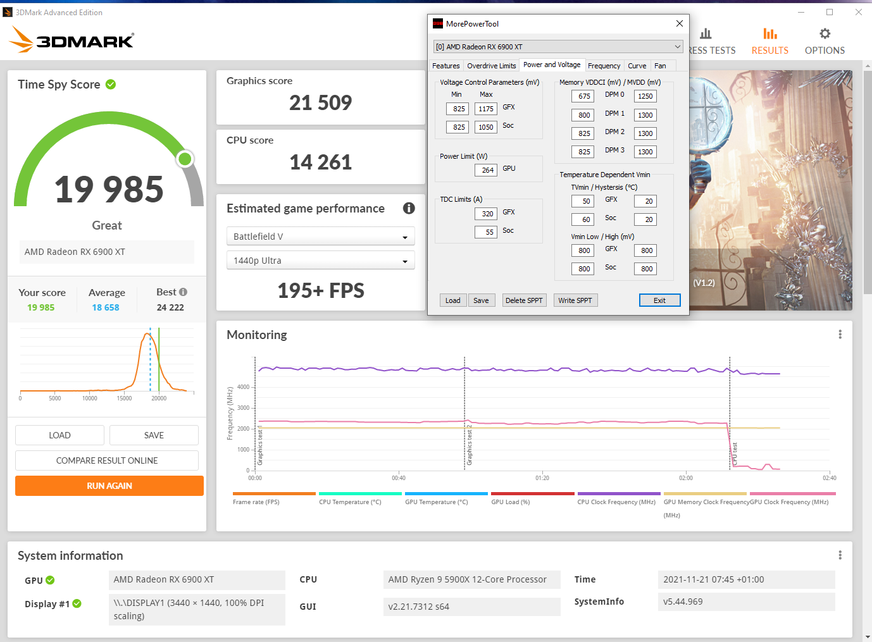This screenshot has width=872, height=642.
Task: Switch to the Curve tab
Action: [x=637, y=66]
